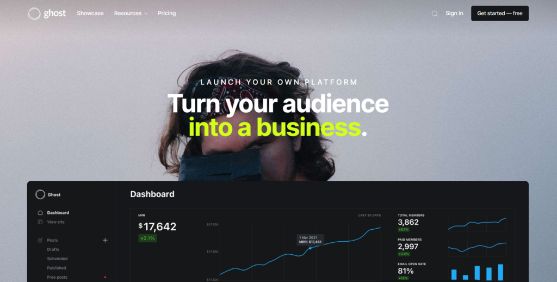Open the Showcase nav item
This screenshot has height=282, width=557.
[x=90, y=13]
